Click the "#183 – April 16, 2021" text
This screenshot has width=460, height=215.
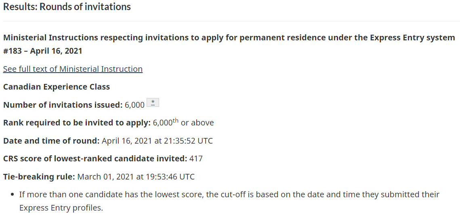pyautogui.click(x=43, y=51)
